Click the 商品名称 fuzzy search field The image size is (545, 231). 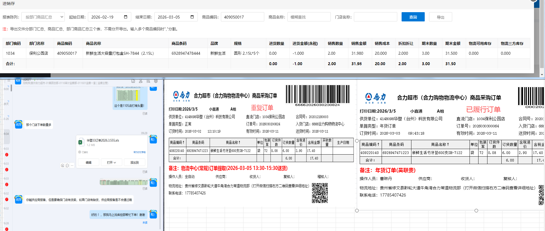309,17
